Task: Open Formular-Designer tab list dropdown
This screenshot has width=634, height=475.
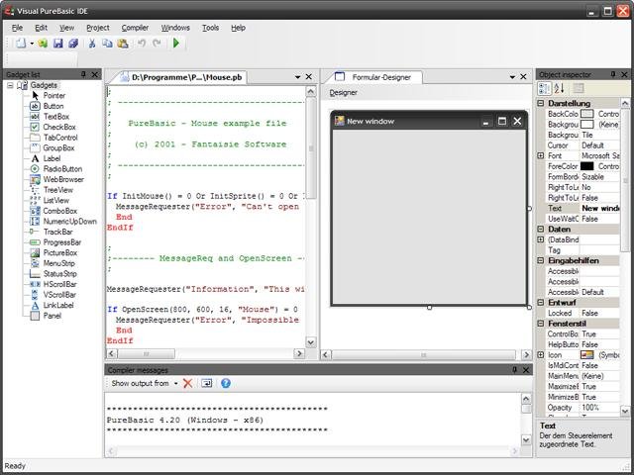Action: (512, 77)
